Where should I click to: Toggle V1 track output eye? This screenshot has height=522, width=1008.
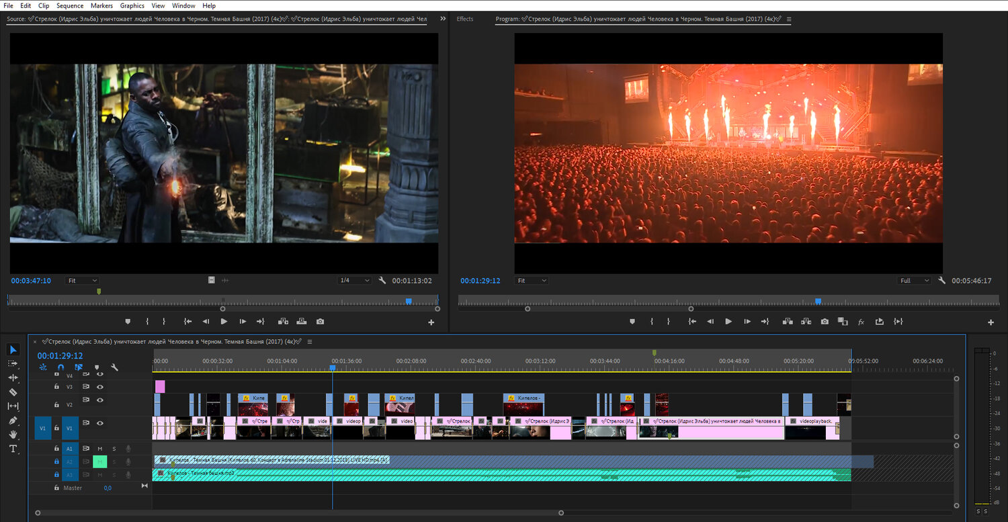coord(99,423)
